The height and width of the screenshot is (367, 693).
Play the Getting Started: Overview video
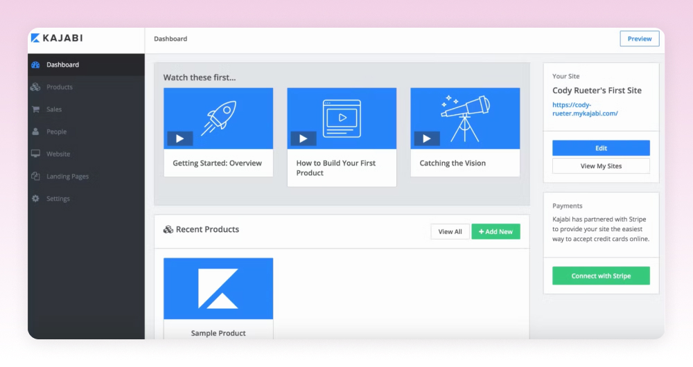coord(180,138)
